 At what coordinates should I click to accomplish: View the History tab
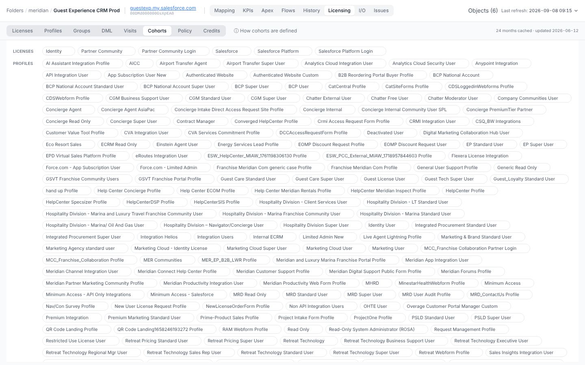click(312, 11)
